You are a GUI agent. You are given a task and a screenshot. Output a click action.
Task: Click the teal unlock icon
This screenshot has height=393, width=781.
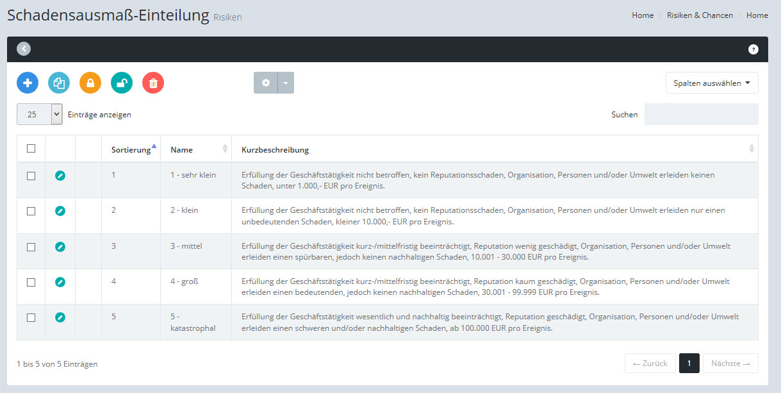(x=122, y=83)
